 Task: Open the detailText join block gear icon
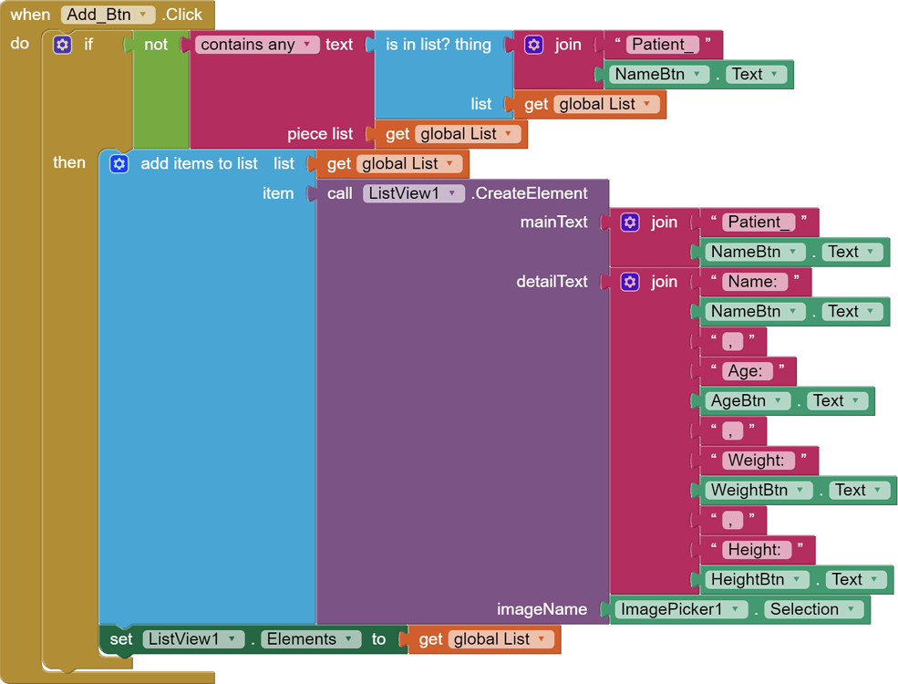pyautogui.click(x=630, y=282)
